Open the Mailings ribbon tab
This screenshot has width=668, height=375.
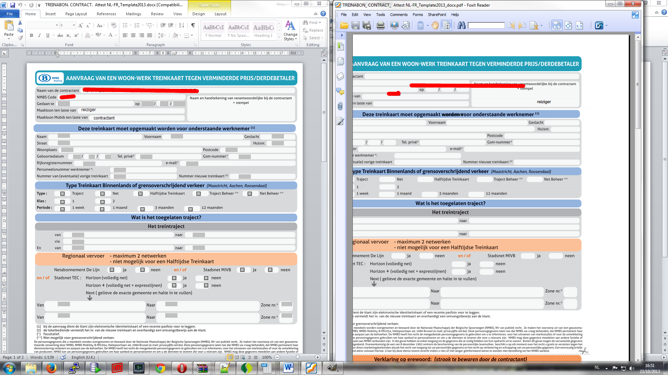[133, 14]
